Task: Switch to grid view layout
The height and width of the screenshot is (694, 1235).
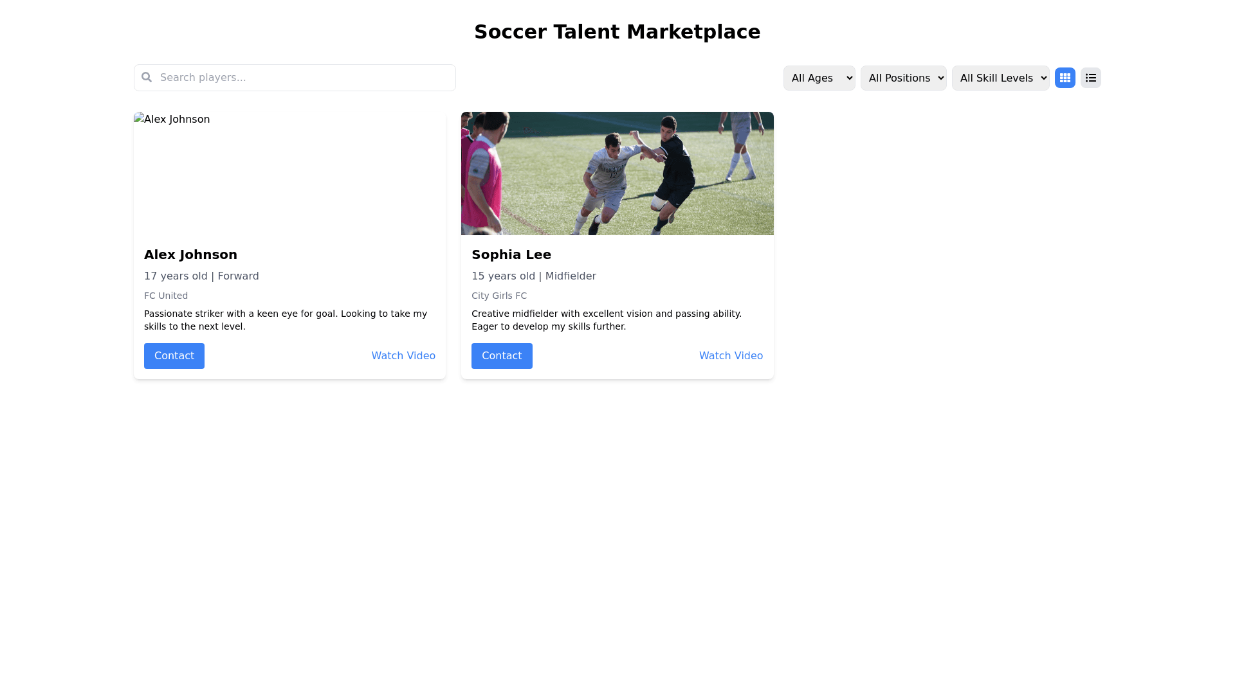Action: [1065, 78]
